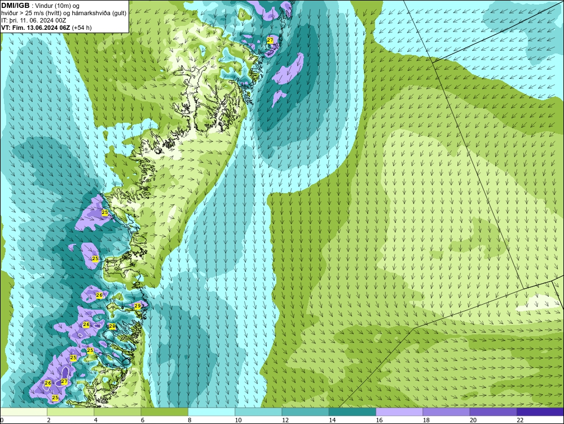Pick the 12–14 m/s teal legend segment
Image resolution: width=564 pixels, height=424 pixels.
[305, 412]
